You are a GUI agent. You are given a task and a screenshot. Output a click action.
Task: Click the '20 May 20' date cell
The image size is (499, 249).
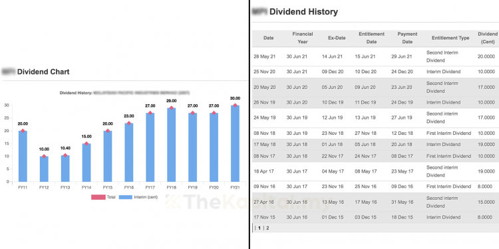pos(264,88)
